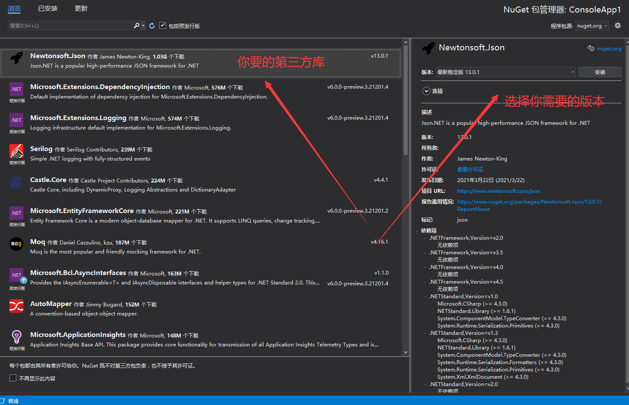Screen dimensions: 629x405
Task: Open the view license link
Action: (470, 170)
